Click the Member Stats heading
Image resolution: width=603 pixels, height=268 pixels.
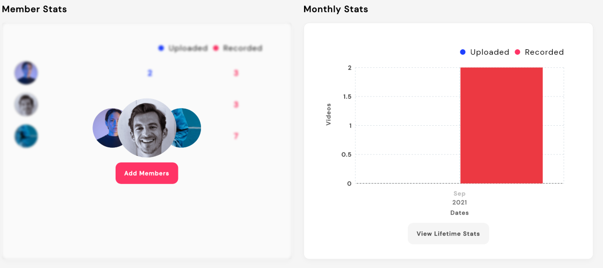pos(35,9)
